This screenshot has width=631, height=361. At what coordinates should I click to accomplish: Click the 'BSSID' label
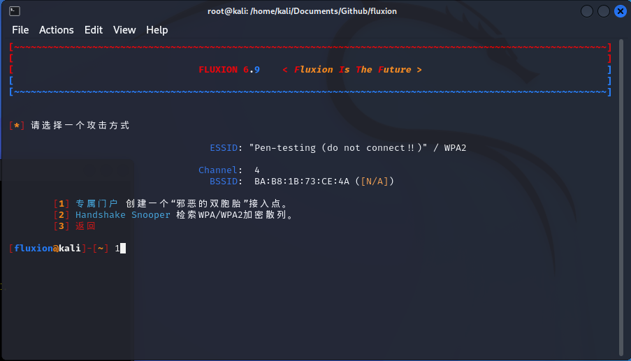click(x=224, y=182)
